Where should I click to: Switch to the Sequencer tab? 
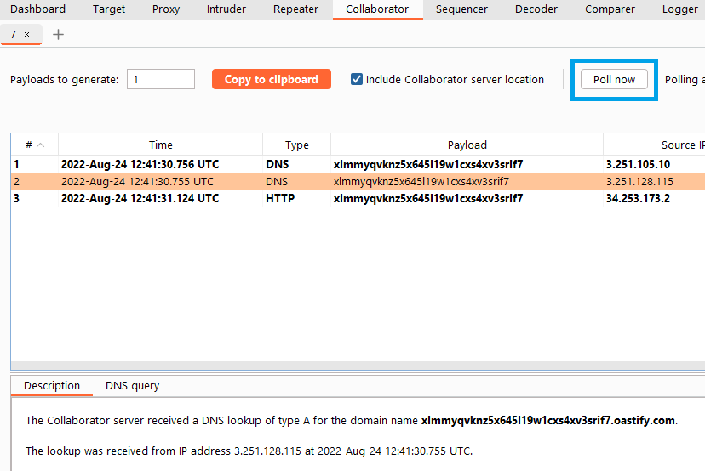(x=461, y=9)
